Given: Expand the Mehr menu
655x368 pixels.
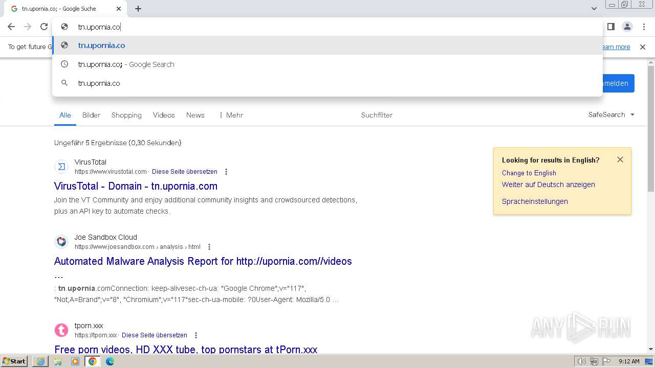Looking at the screenshot, I should [231, 115].
